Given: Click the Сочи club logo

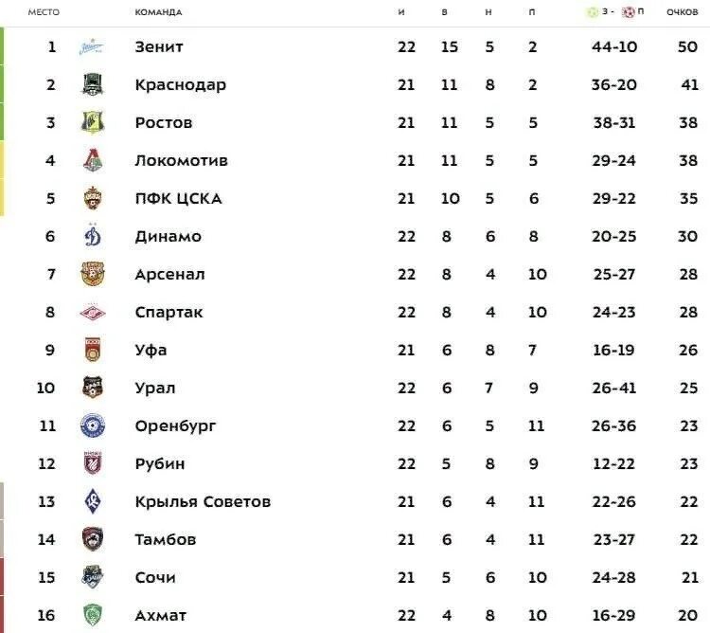Looking at the screenshot, I should [93, 577].
